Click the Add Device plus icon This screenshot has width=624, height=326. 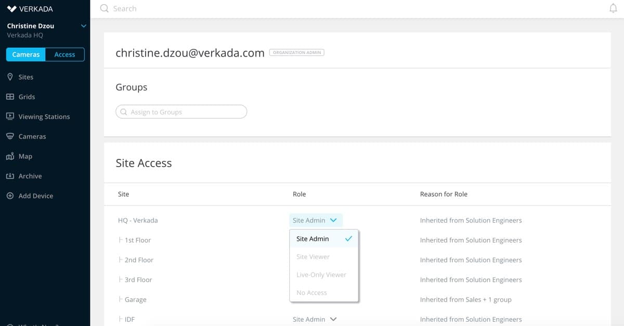pyautogui.click(x=10, y=196)
